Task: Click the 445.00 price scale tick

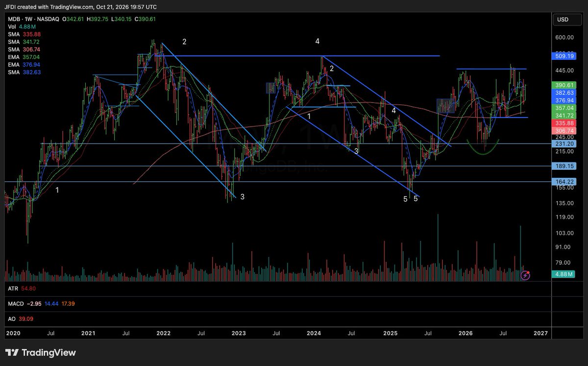Action: pyautogui.click(x=564, y=70)
